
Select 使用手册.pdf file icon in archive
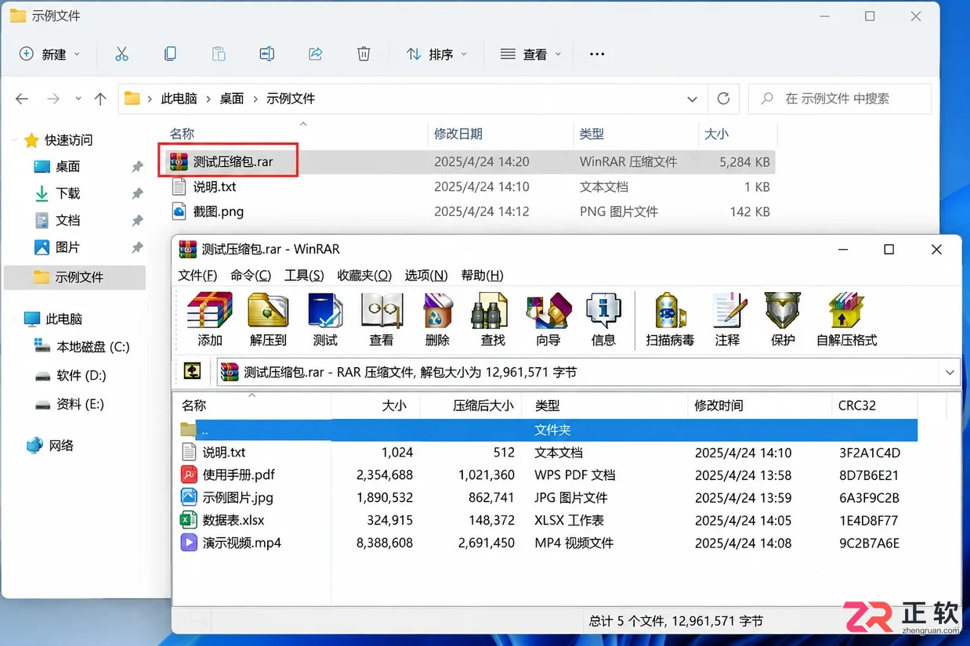pos(189,475)
